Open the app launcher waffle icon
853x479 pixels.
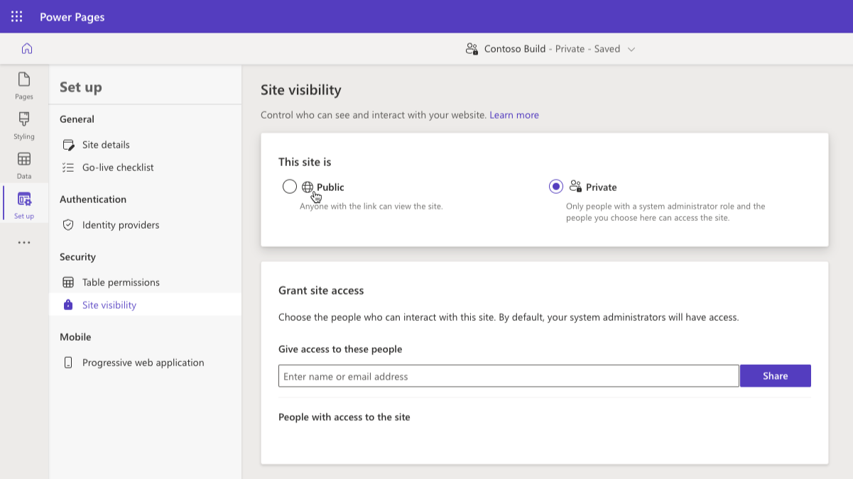point(16,16)
